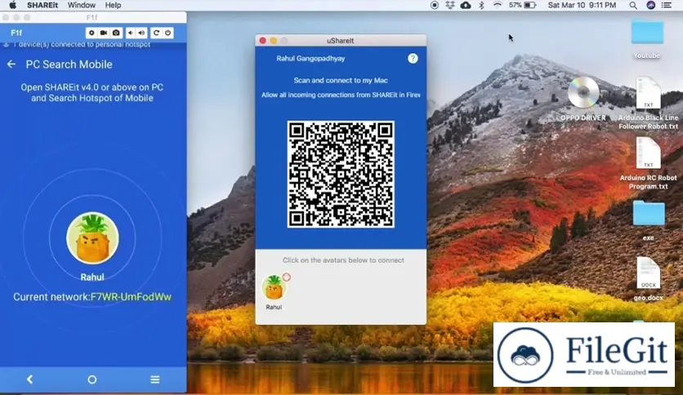683x395 pixels.
Task: Open Siri from the menu bar
Action: click(651, 5)
